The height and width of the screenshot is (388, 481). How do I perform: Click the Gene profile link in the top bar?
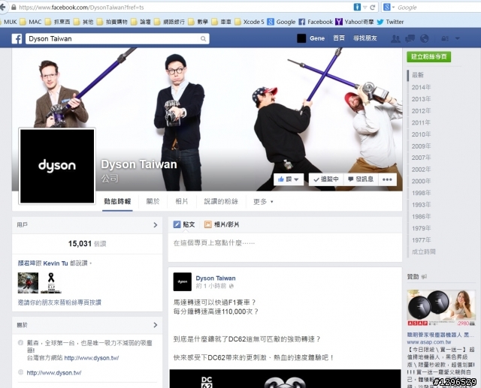click(310, 38)
